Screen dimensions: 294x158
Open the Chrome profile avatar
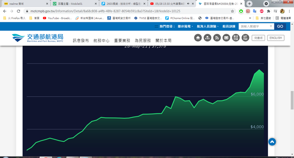coord(282,11)
